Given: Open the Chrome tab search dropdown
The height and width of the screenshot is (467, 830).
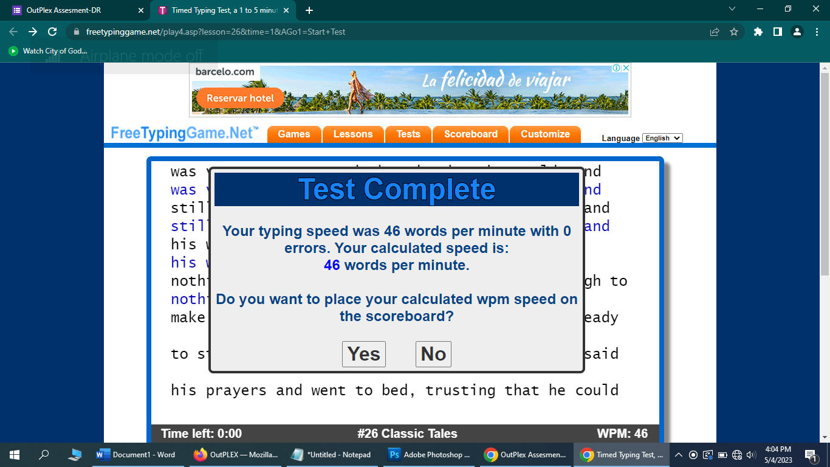Looking at the screenshot, I should (x=732, y=9).
